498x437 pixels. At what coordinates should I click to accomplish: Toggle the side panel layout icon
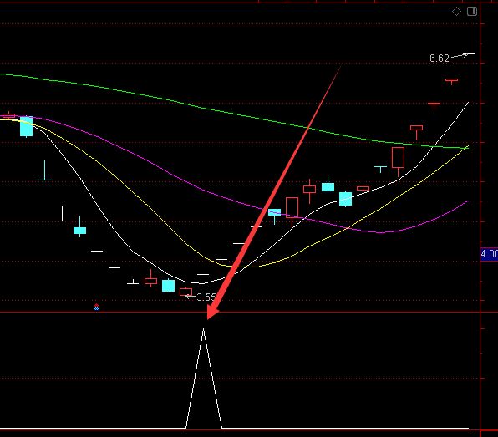(x=472, y=12)
